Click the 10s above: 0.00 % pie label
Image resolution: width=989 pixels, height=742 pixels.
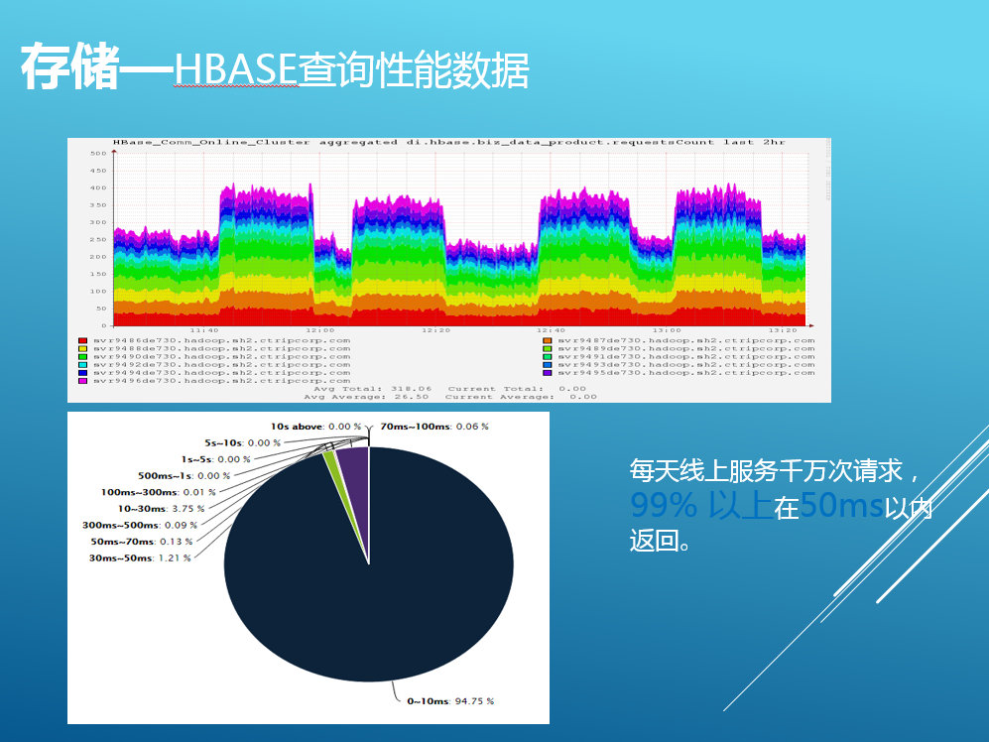(x=316, y=427)
